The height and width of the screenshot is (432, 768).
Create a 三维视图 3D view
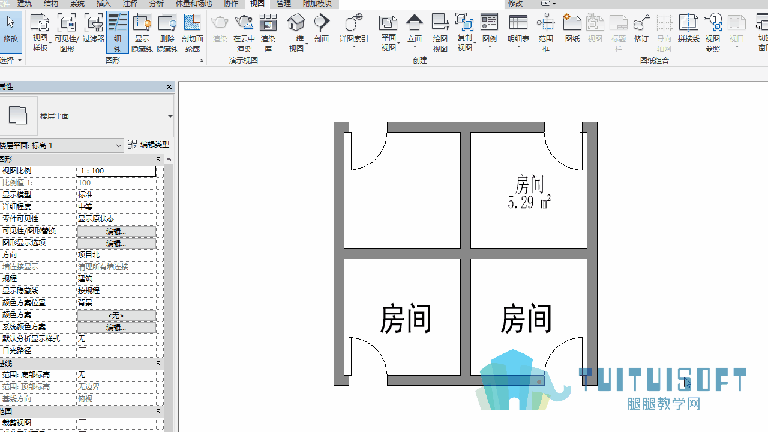296,33
